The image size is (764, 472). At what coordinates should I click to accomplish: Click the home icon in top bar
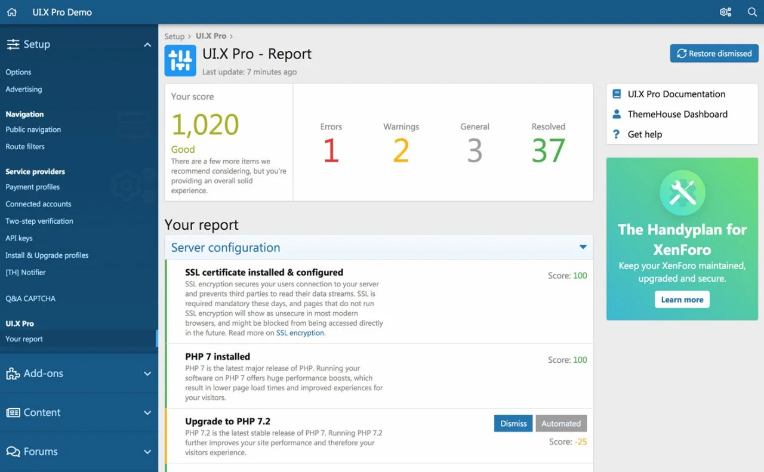[x=12, y=12]
